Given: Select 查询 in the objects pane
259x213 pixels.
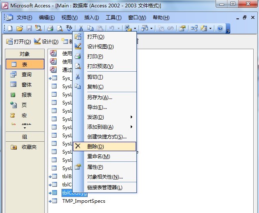Looking at the screenshot, I should click(25, 74).
